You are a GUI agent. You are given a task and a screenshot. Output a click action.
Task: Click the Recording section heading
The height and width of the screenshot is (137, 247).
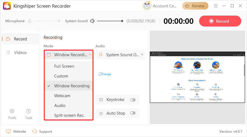point(53,37)
